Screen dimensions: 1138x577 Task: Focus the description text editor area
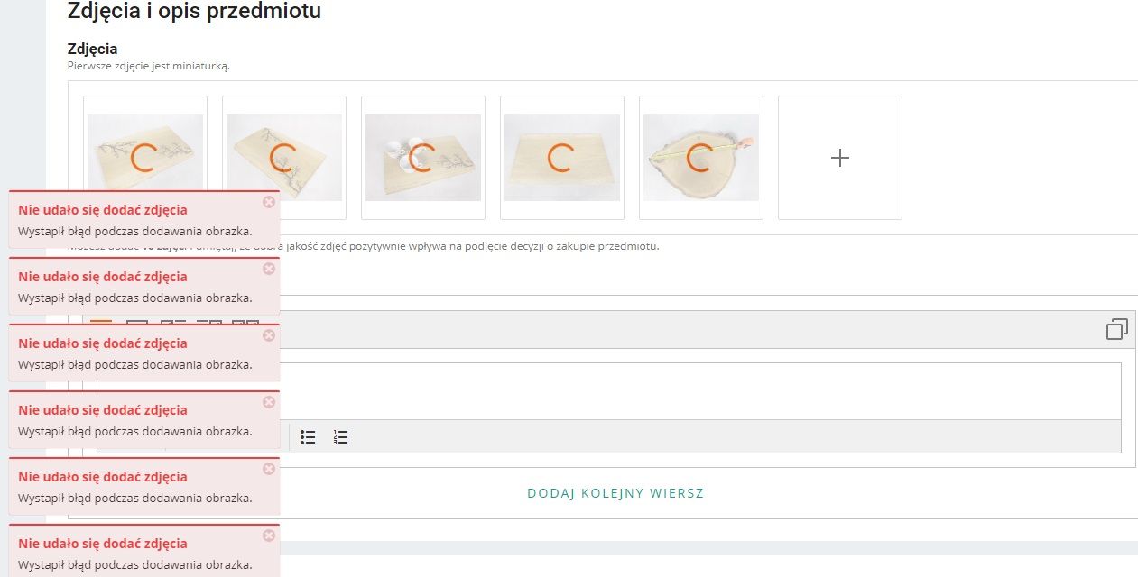(686, 390)
